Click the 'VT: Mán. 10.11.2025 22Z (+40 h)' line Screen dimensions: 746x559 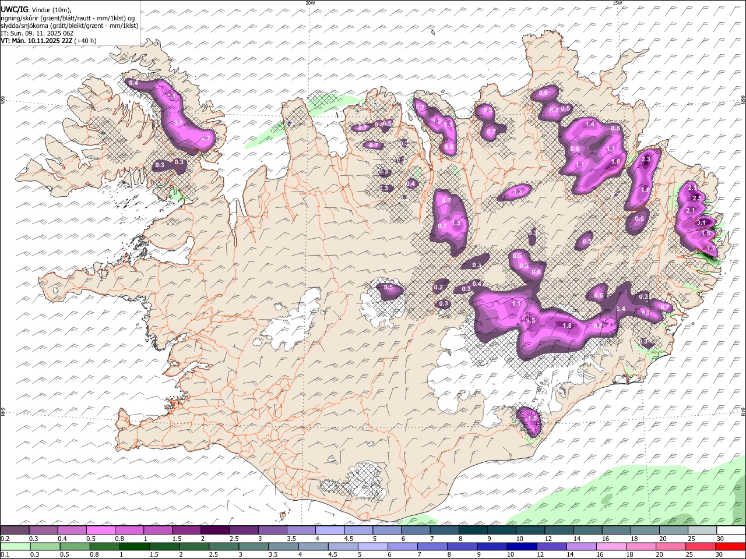pos(48,41)
